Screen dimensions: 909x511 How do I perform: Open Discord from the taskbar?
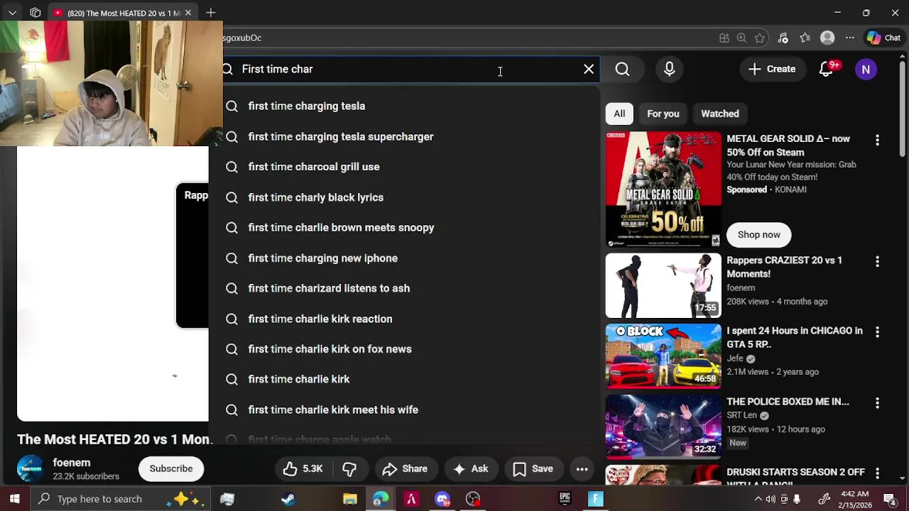click(x=442, y=499)
